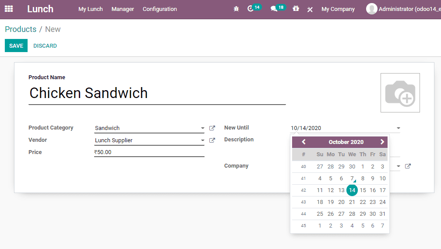Expand Product Category dropdown arrow
Screen dimensions: 441x249
pyautogui.click(x=202, y=128)
